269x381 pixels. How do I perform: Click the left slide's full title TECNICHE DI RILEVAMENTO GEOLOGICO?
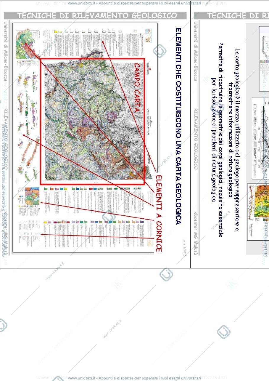97,16
